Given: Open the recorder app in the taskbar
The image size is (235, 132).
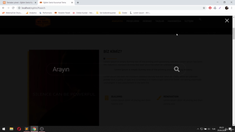Looking at the screenshot, I should coord(42,129).
